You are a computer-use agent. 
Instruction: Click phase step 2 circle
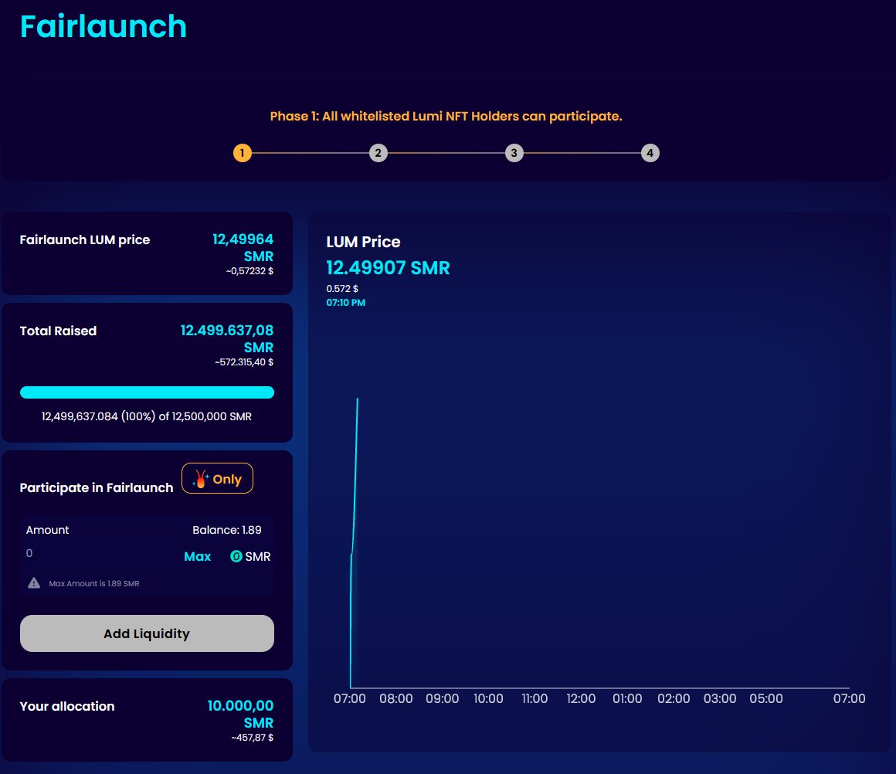[x=378, y=153]
